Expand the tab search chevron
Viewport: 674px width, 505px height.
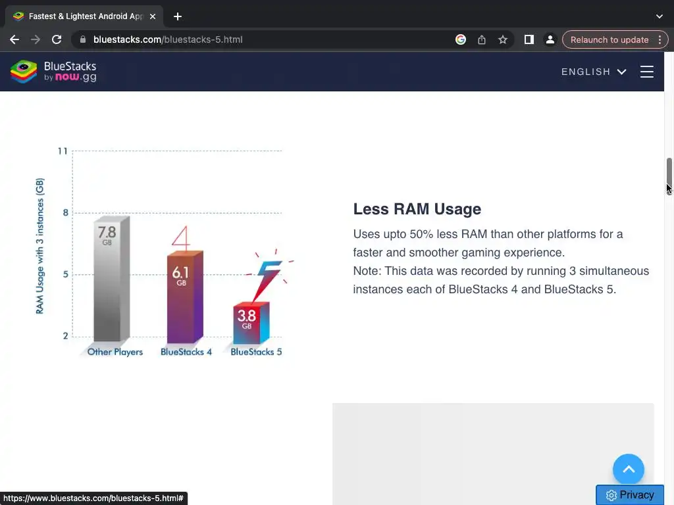659,16
